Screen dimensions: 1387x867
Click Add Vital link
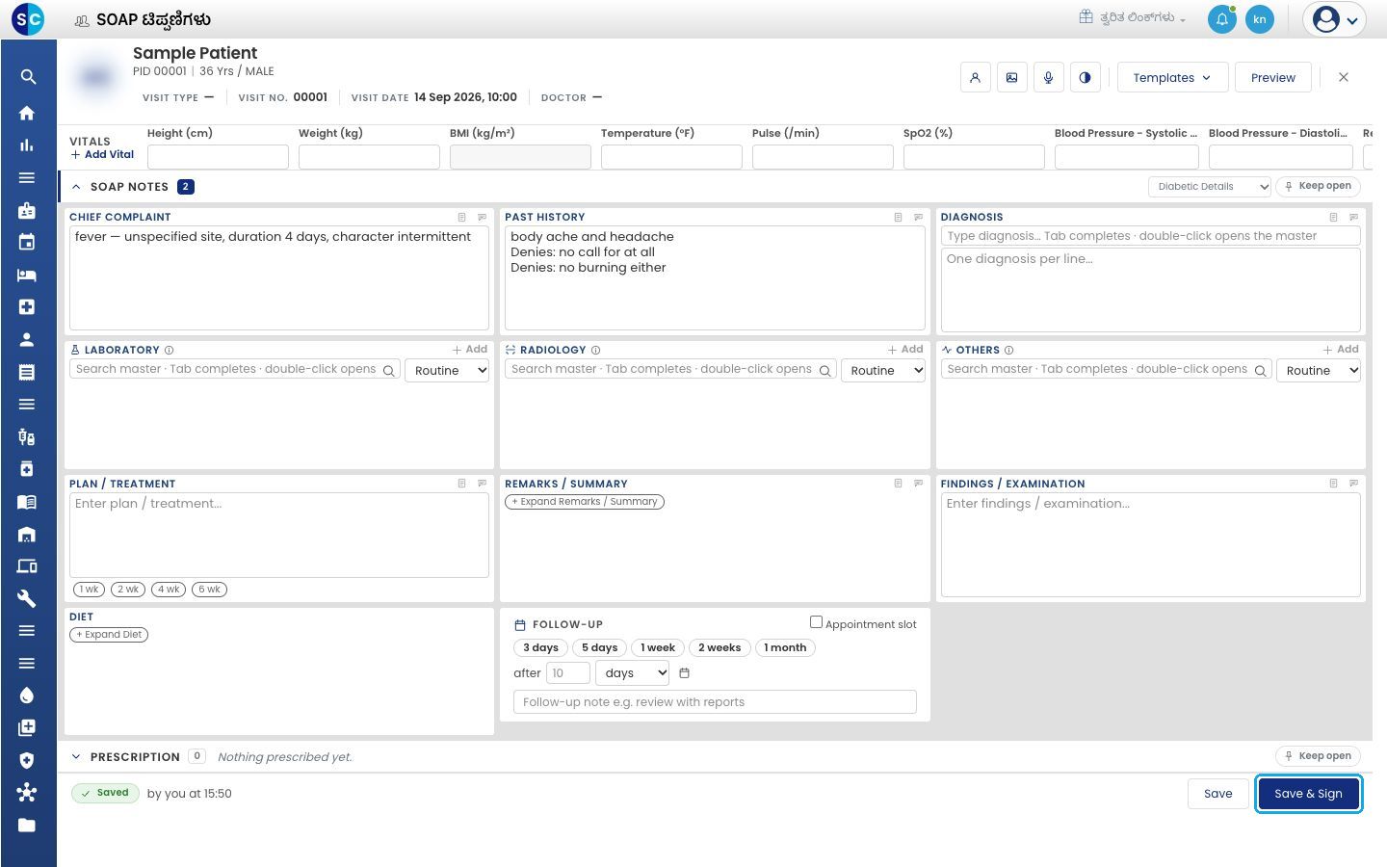click(102, 154)
